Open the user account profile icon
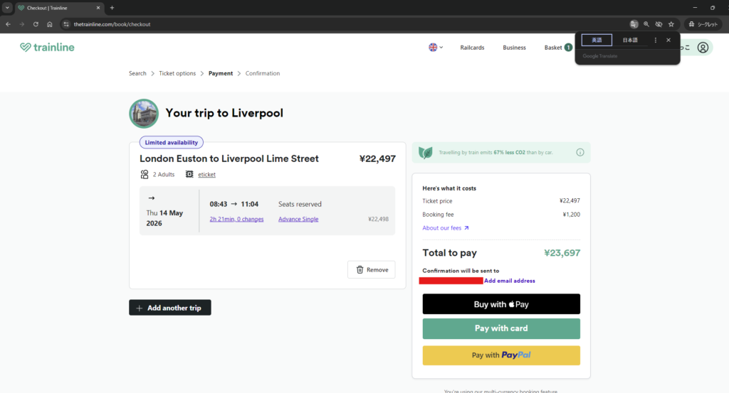The width and height of the screenshot is (729, 393). coord(703,48)
